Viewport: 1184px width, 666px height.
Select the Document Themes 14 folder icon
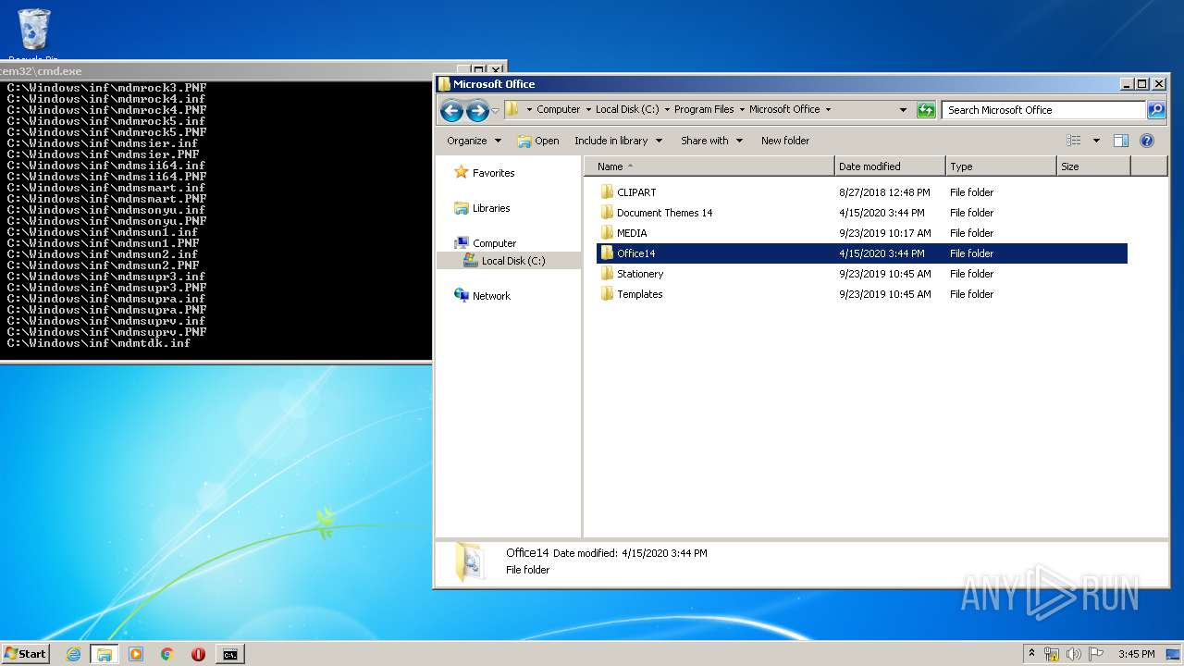tap(607, 213)
